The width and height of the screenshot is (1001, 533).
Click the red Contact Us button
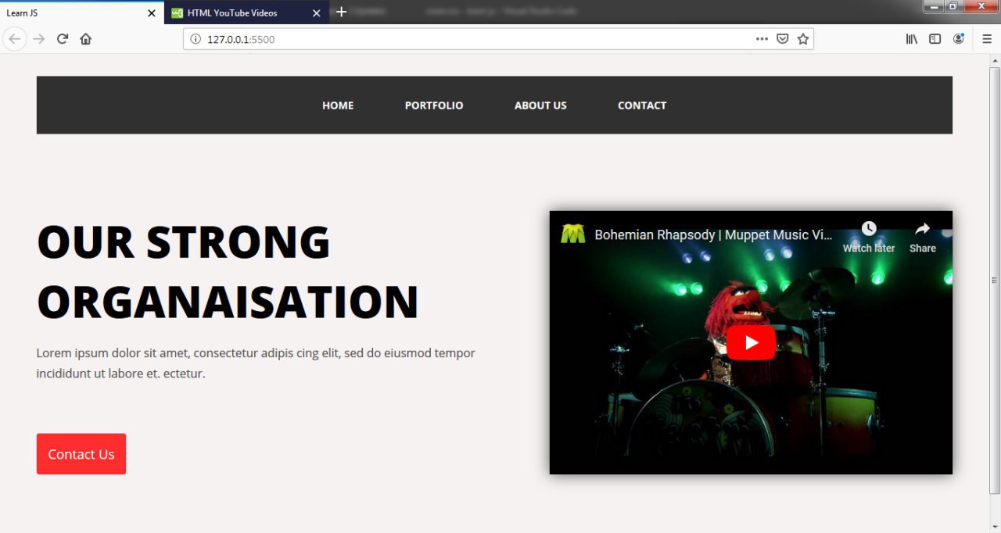(81, 454)
